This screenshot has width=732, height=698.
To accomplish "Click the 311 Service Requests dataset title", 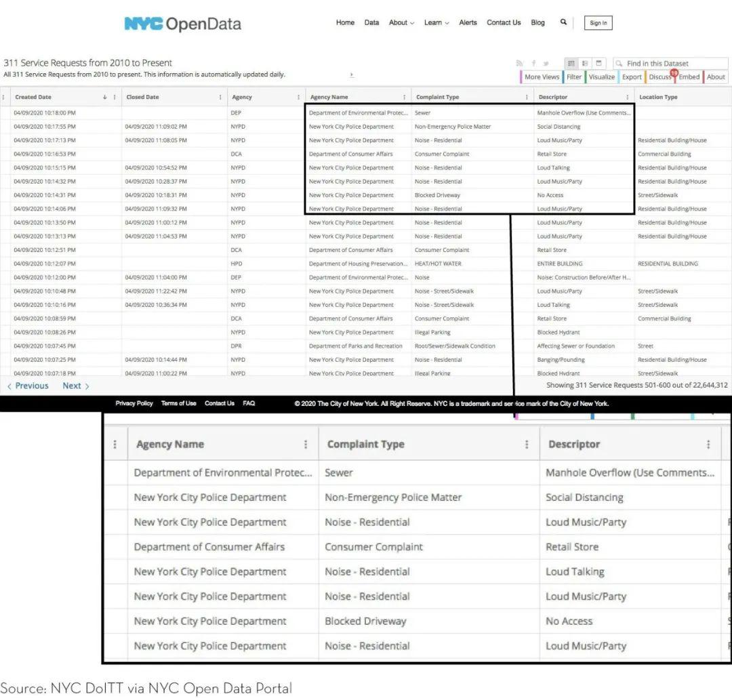I will point(87,62).
